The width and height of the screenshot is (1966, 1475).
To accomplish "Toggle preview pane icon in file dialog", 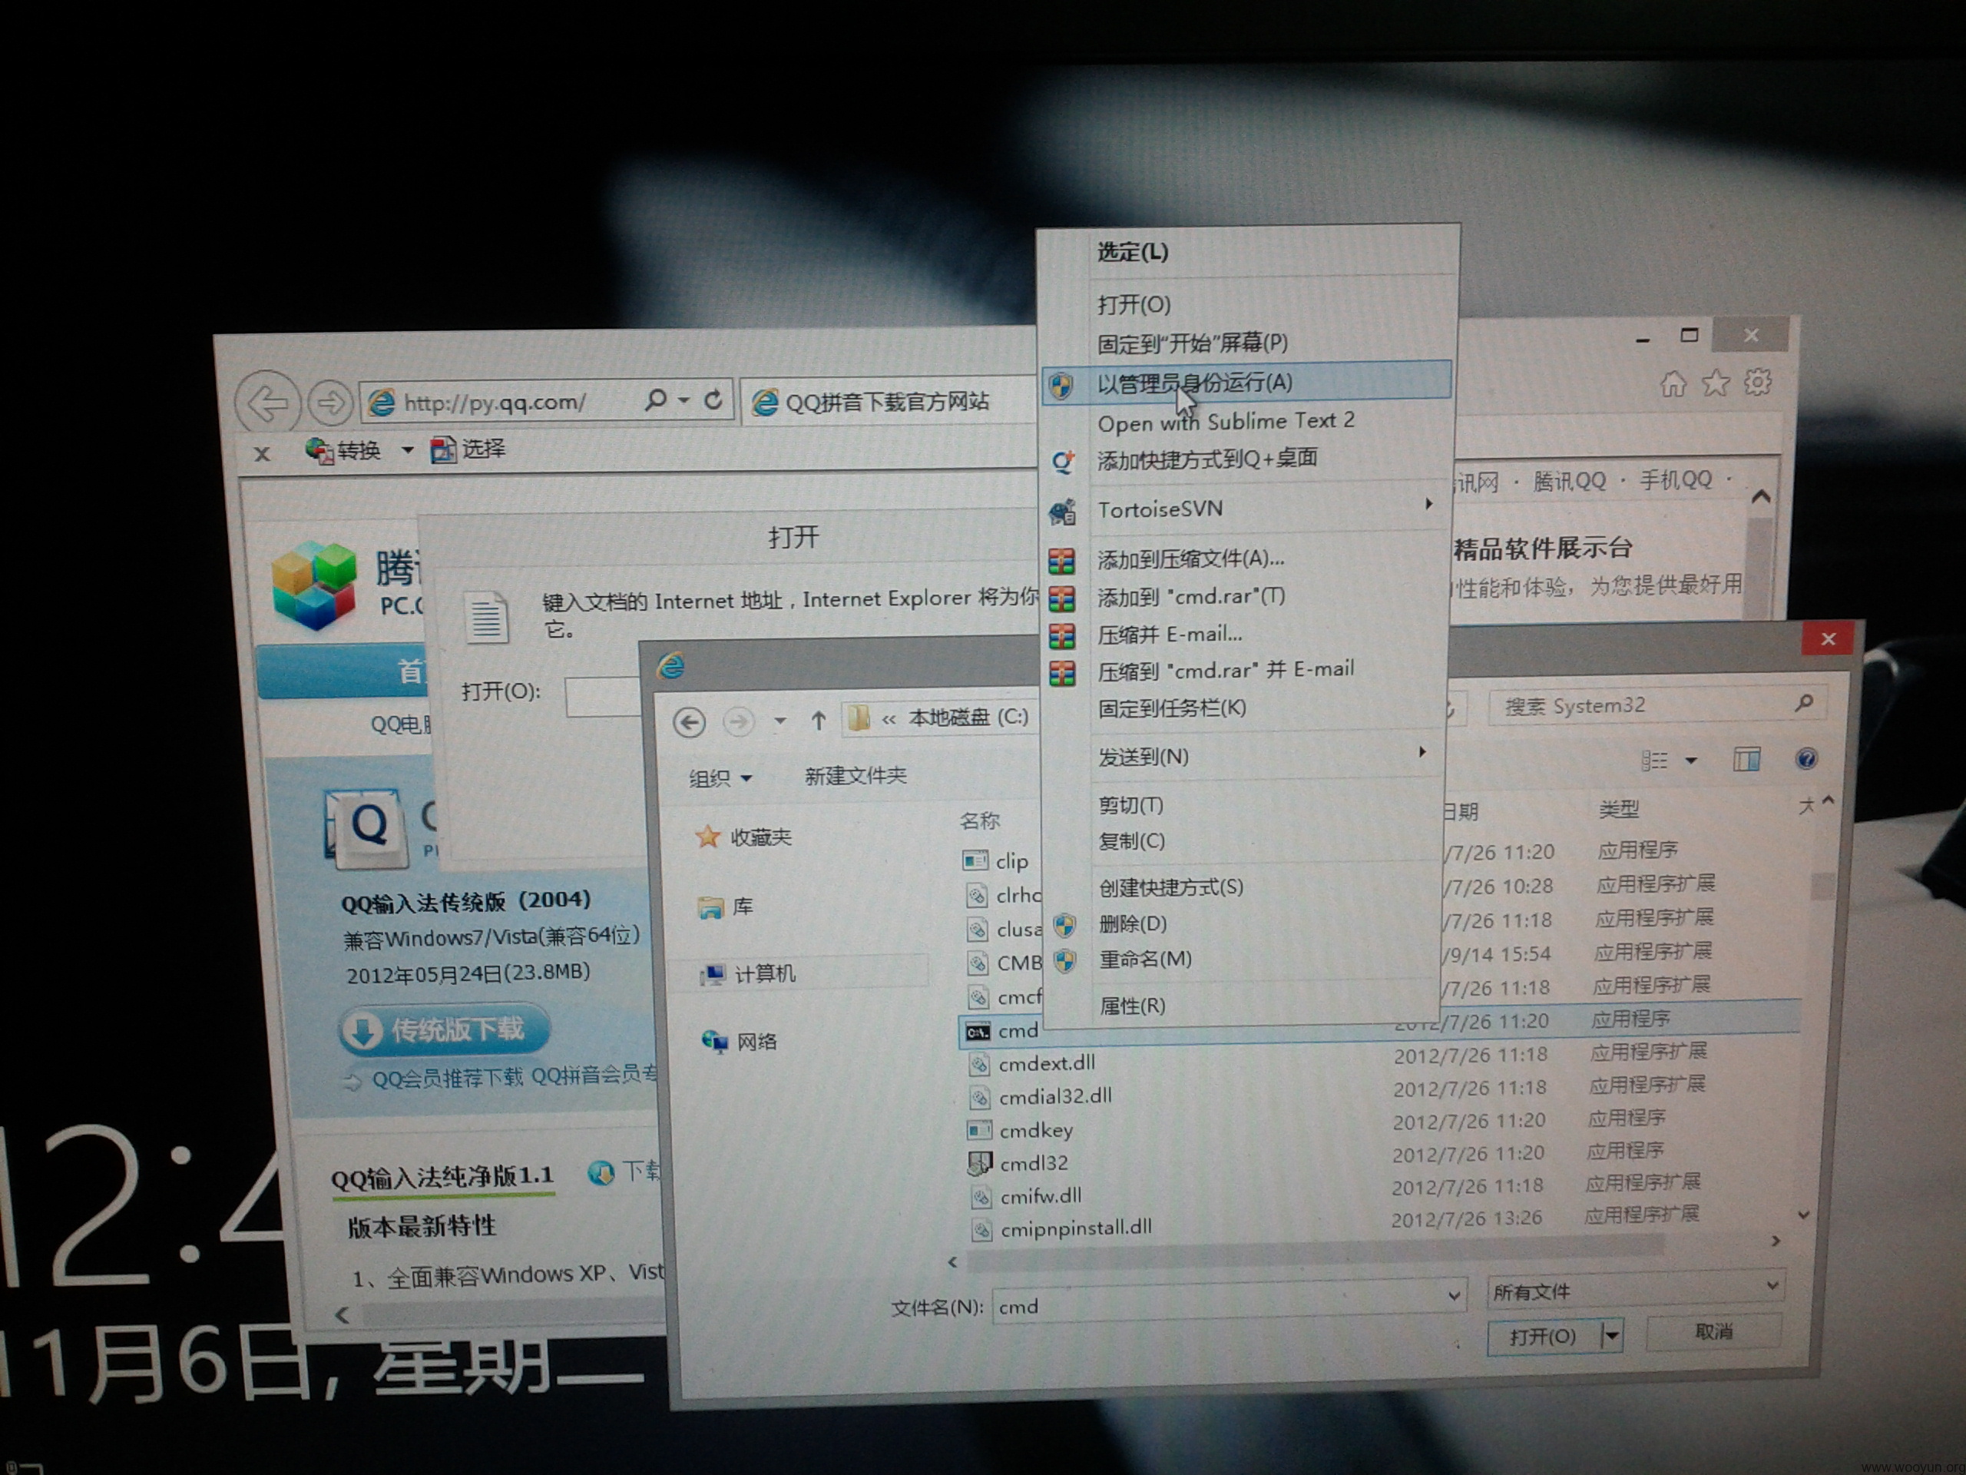I will click(1746, 759).
